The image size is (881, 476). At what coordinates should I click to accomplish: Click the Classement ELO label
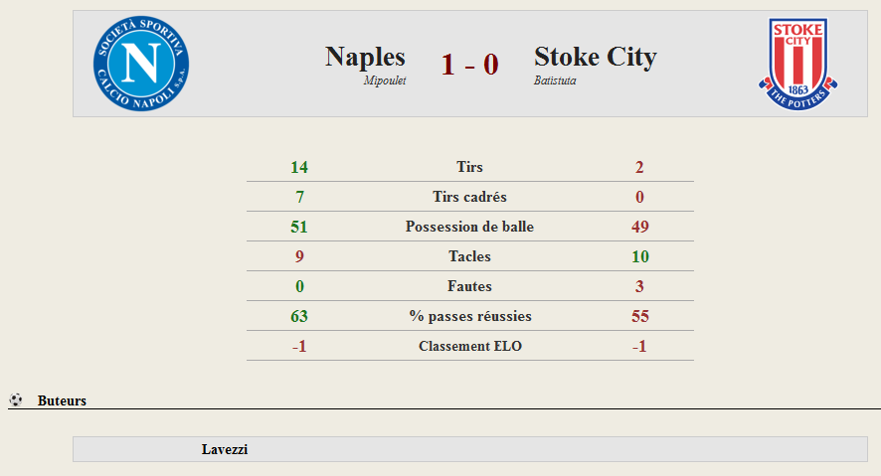click(470, 346)
